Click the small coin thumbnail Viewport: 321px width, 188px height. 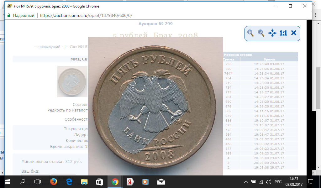tap(72, 82)
